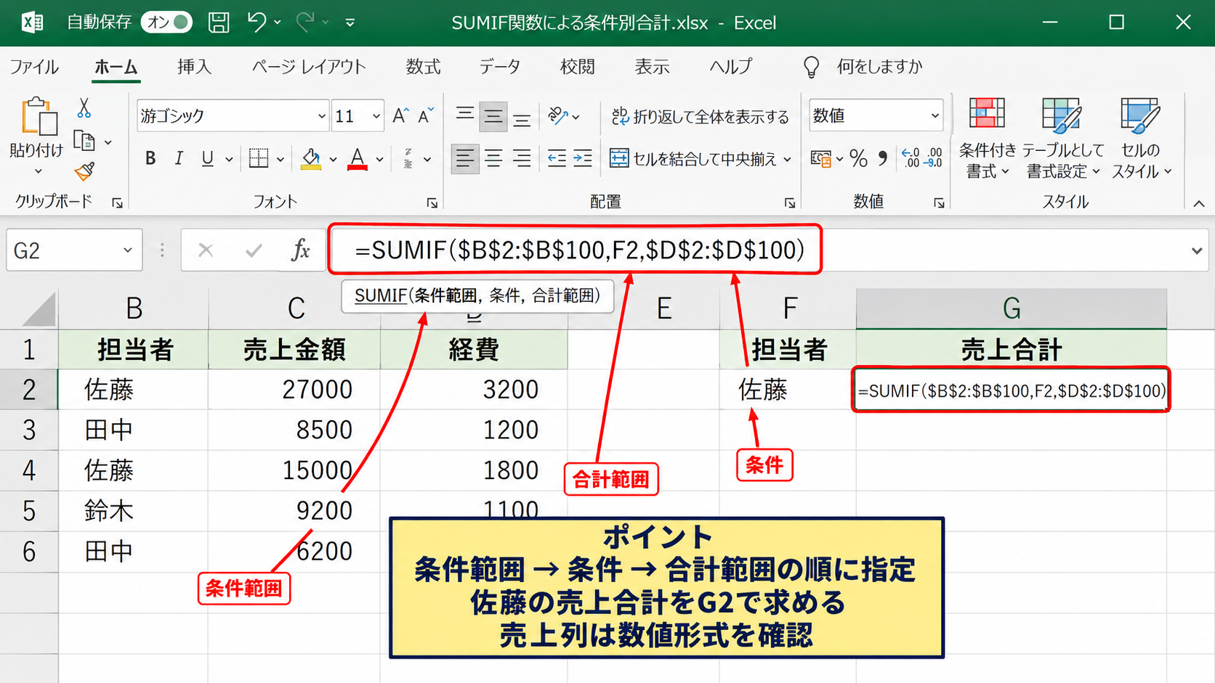Switch to the ページ レイアウト tab
Screen dimensions: 1215x683
pos(309,67)
